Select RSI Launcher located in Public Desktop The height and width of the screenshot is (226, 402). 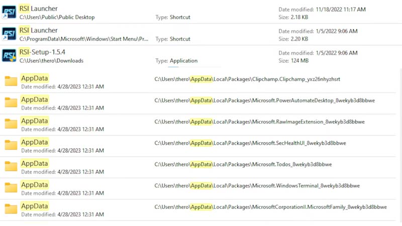(x=39, y=9)
